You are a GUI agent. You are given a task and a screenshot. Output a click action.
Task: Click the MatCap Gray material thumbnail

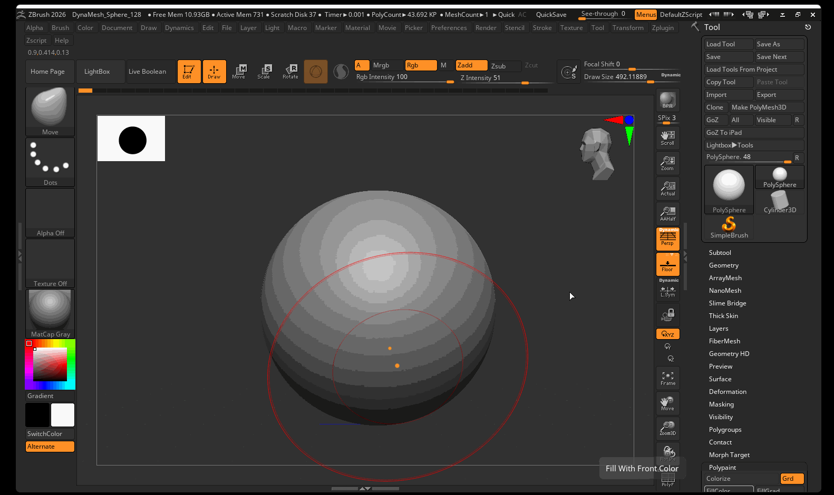pos(50,314)
